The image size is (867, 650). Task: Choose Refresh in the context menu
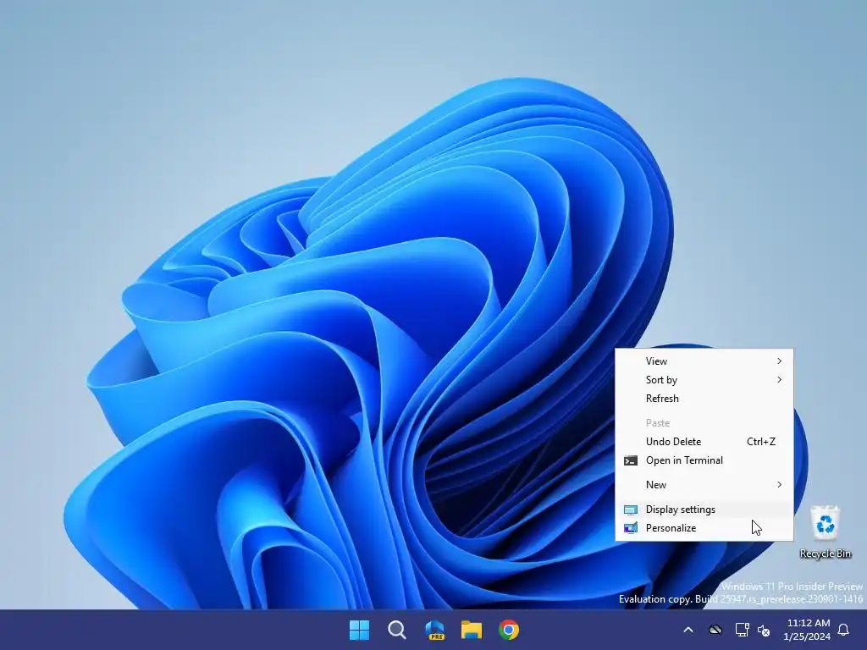(x=704, y=399)
